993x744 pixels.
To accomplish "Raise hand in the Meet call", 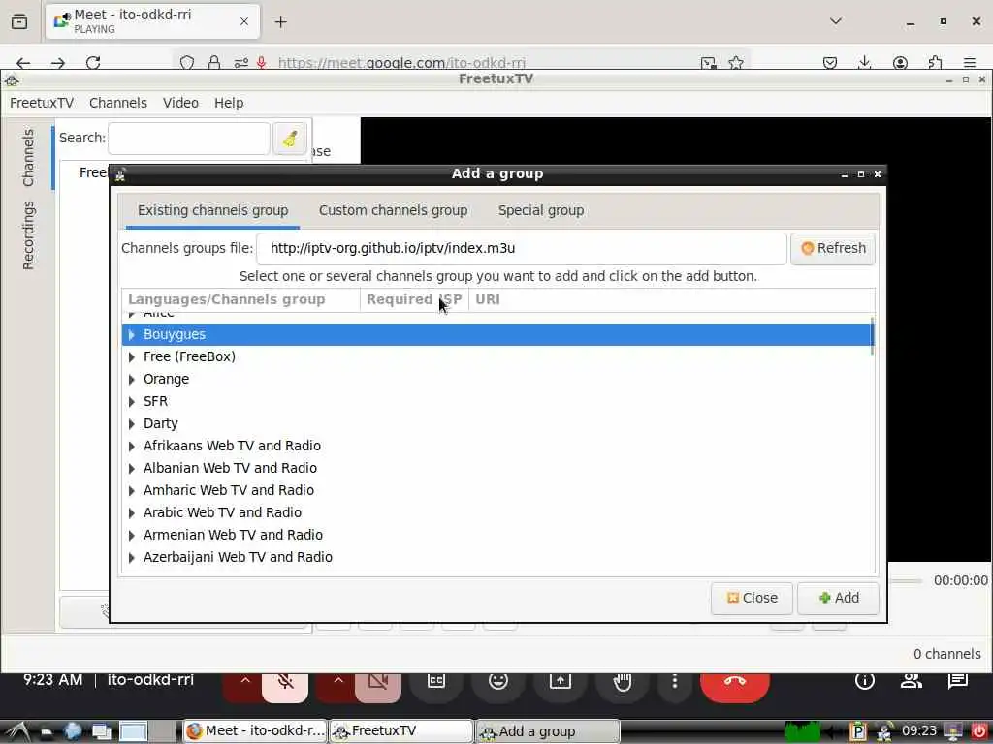I will pos(623,682).
